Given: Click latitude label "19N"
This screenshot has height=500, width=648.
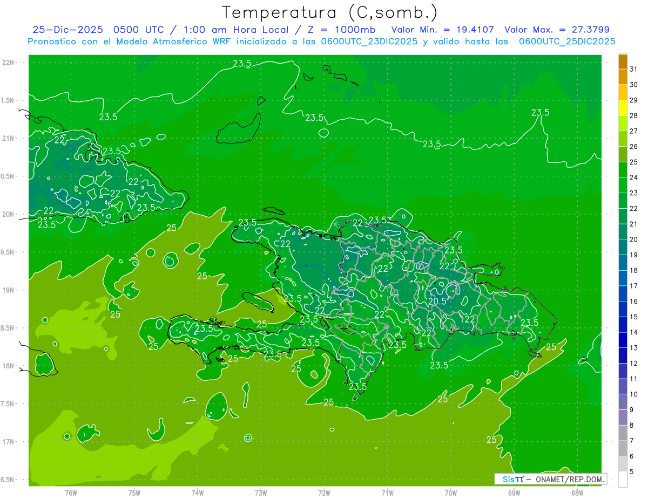Looking at the screenshot, I should tap(9, 290).
